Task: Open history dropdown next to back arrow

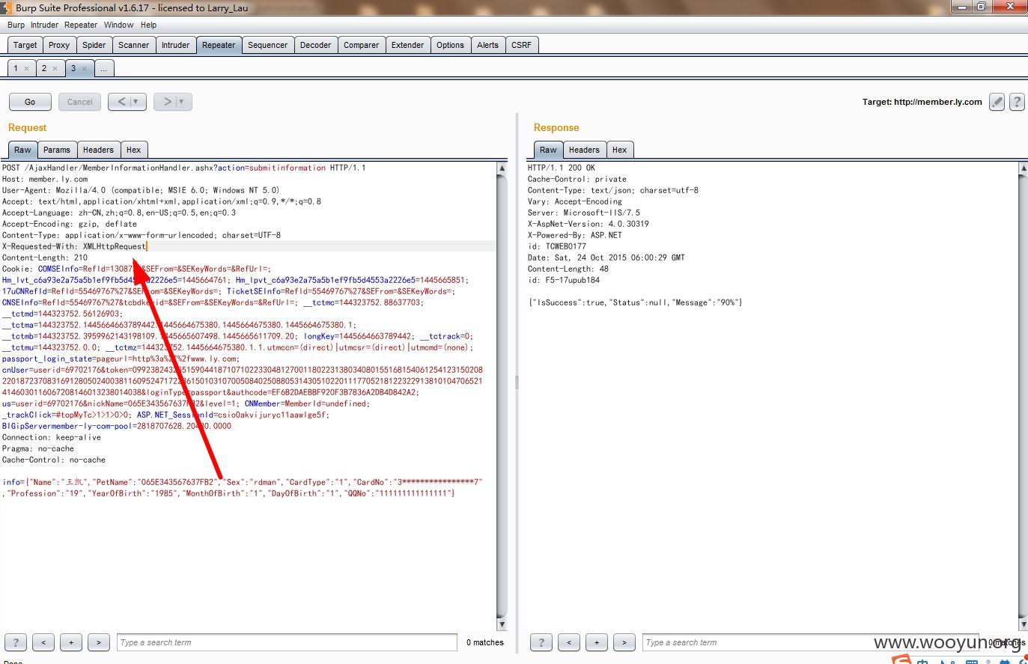Action: pos(137,102)
